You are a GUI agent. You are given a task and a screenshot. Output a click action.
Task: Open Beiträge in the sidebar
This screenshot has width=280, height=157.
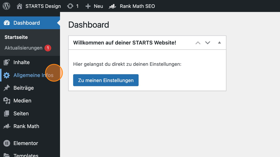pos(23,88)
